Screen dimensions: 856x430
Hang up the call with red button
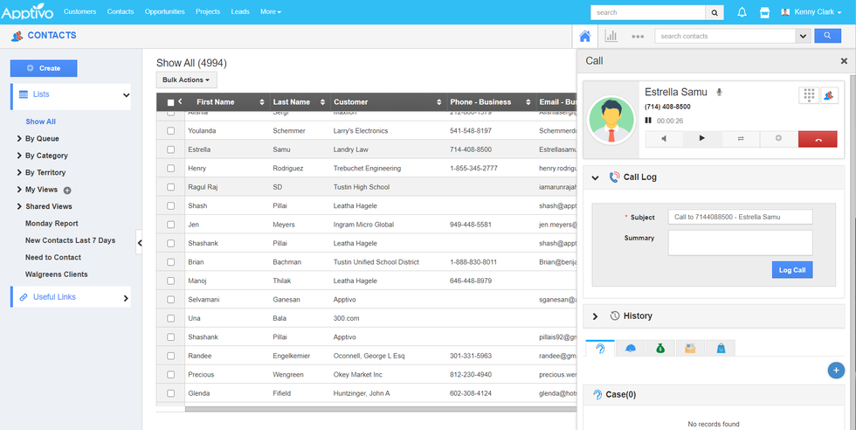[818, 139]
